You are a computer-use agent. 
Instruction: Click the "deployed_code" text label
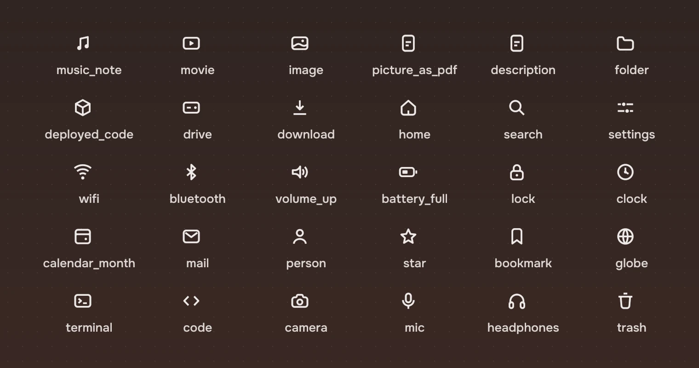tap(89, 135)
